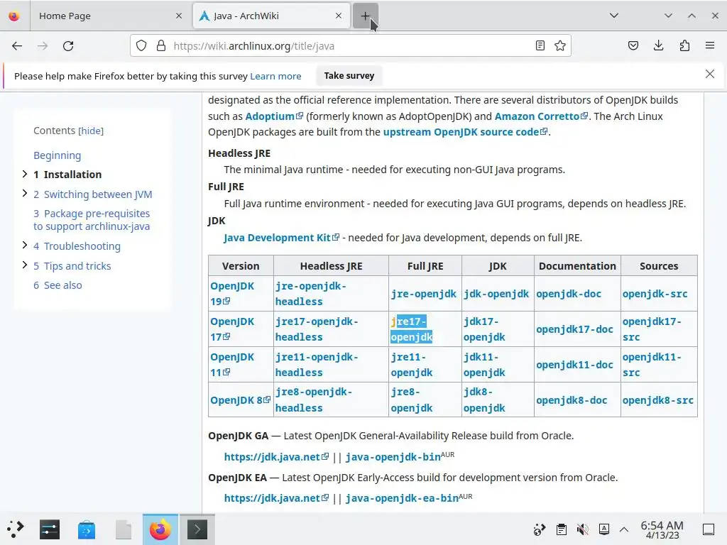This screenshot has width=727, height=545.
Task: Switch to Firefox in the taskbar
Action: click(x=160, y=529)
